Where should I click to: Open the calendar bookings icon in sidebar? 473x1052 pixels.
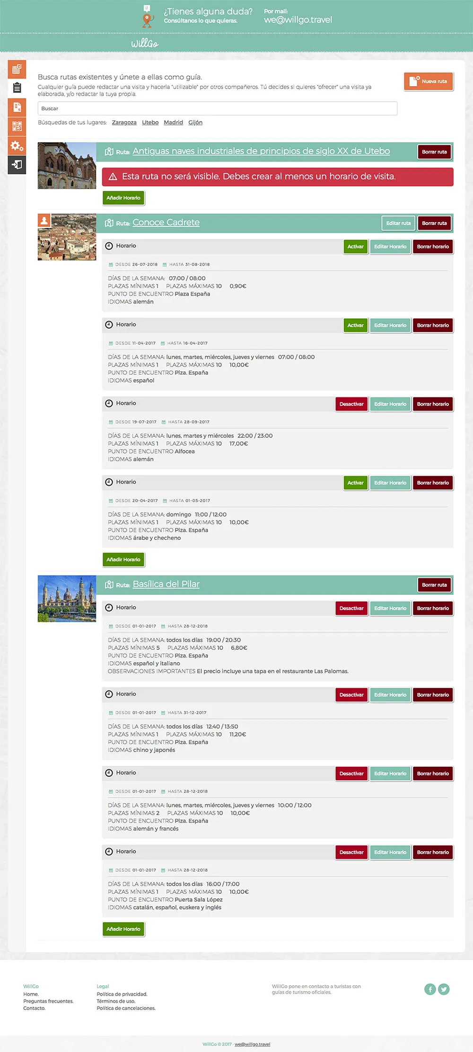tap(17, 69)
